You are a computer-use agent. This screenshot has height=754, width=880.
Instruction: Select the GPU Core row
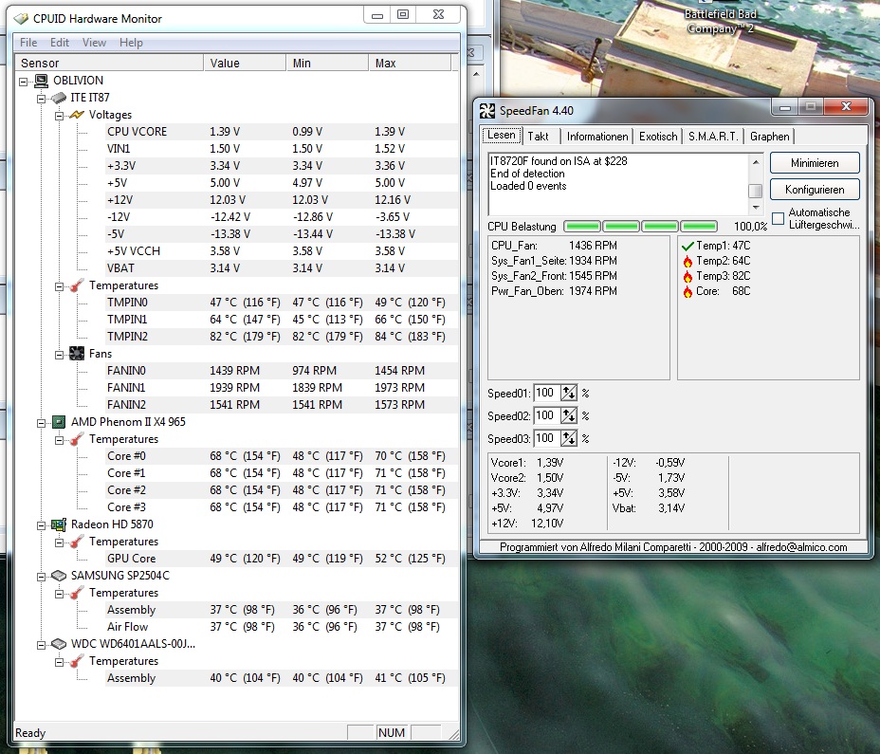point(281,559)
